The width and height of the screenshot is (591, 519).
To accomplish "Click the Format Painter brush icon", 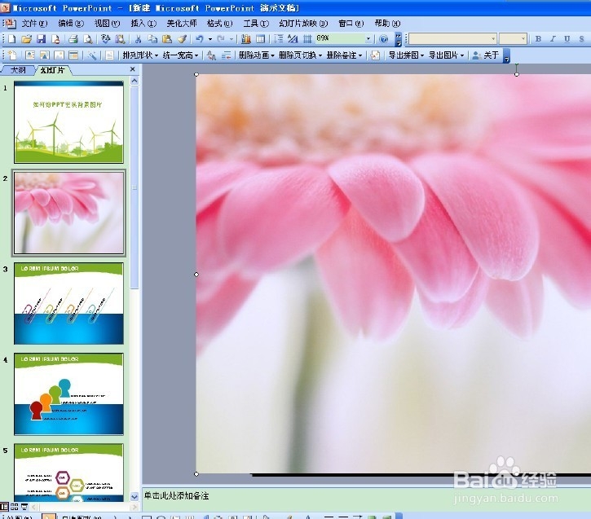I will [x=182, y=39].
